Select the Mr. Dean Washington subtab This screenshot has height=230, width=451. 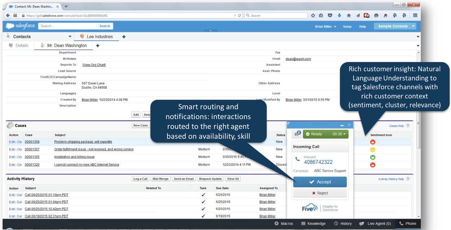(64, 46)
